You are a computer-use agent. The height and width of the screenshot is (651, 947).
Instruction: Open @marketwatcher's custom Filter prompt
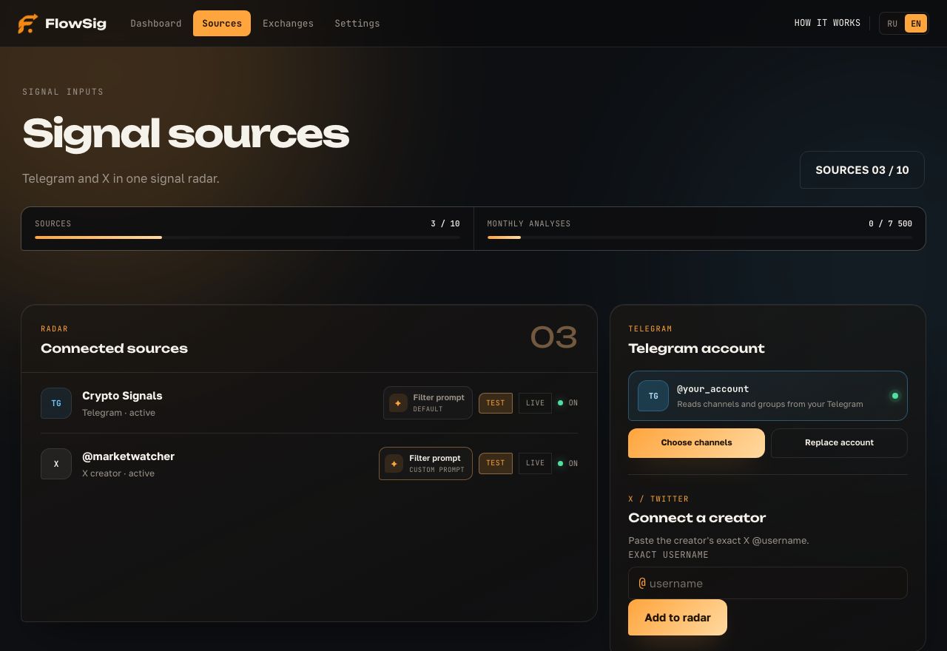[x=425, y=464]
